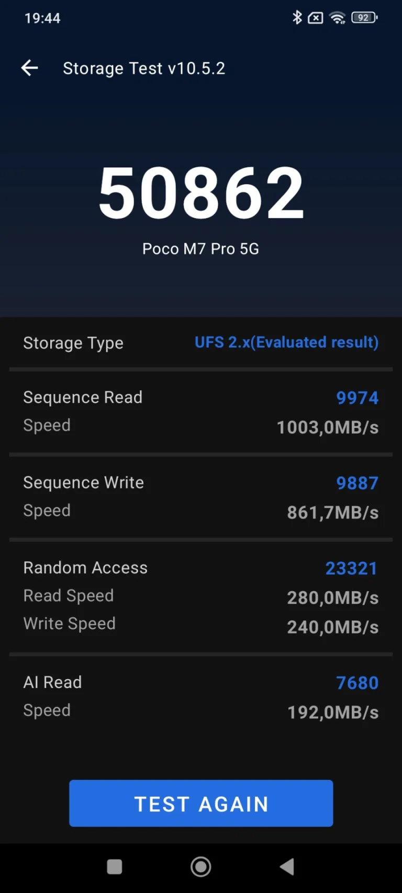The width and height of the screenshot is (402, 893).
Task: Tap the recent apps square navigation icon
Action: [x=114, y=866]
